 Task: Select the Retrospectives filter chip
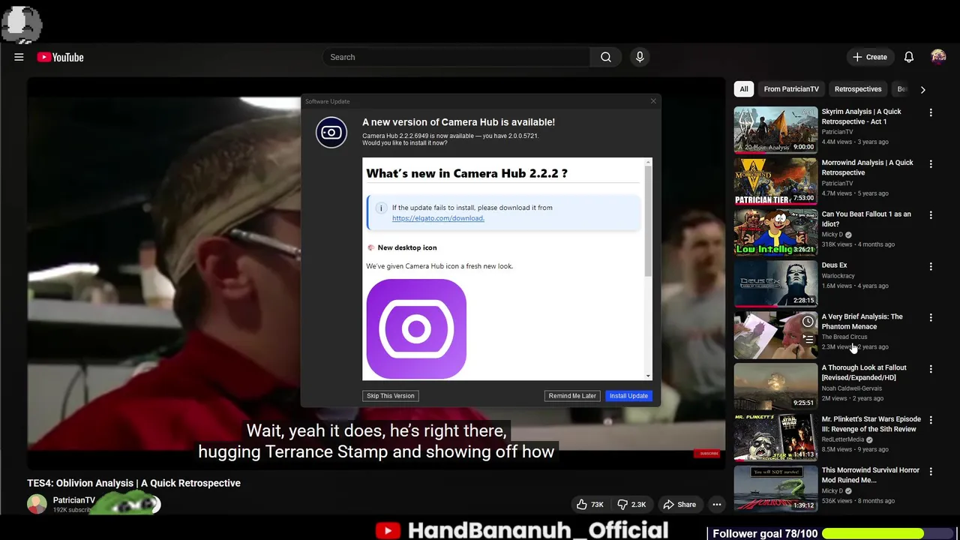point(858,89)
